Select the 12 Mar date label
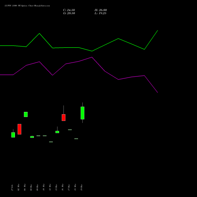Image resolution: width=197 pixels, height=197 pixels. 50,187
